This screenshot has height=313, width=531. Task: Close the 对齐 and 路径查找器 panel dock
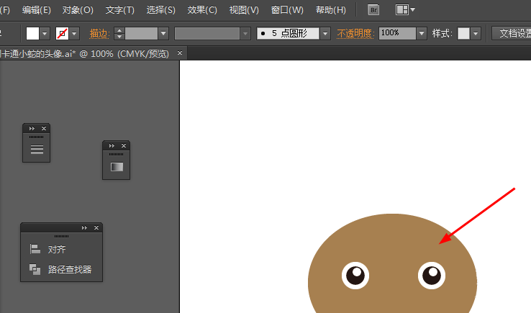tap(96, 227)
